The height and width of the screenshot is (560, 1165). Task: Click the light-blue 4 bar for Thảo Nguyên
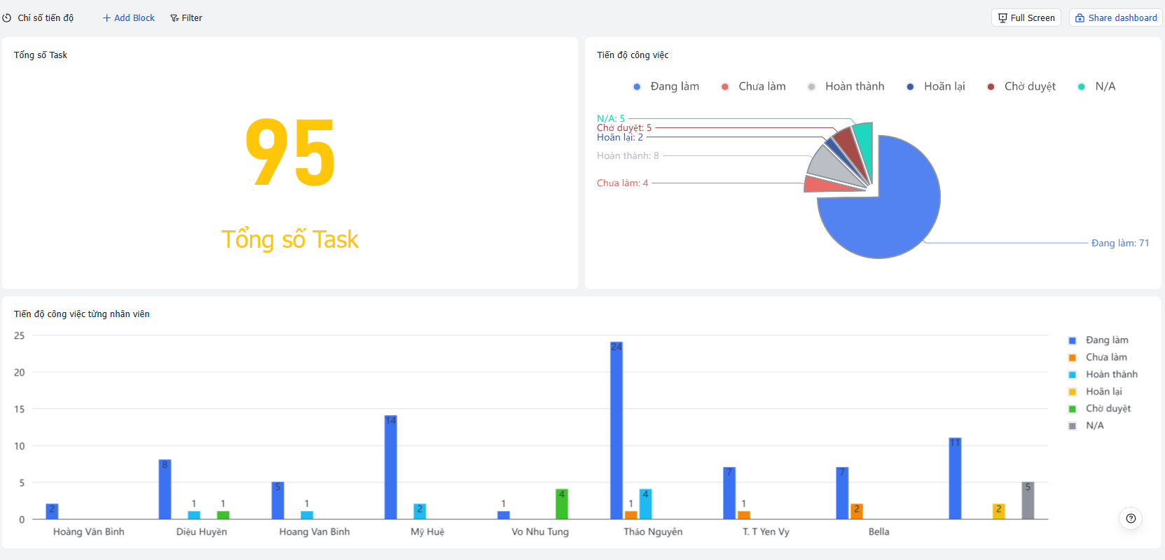[645, 504]
